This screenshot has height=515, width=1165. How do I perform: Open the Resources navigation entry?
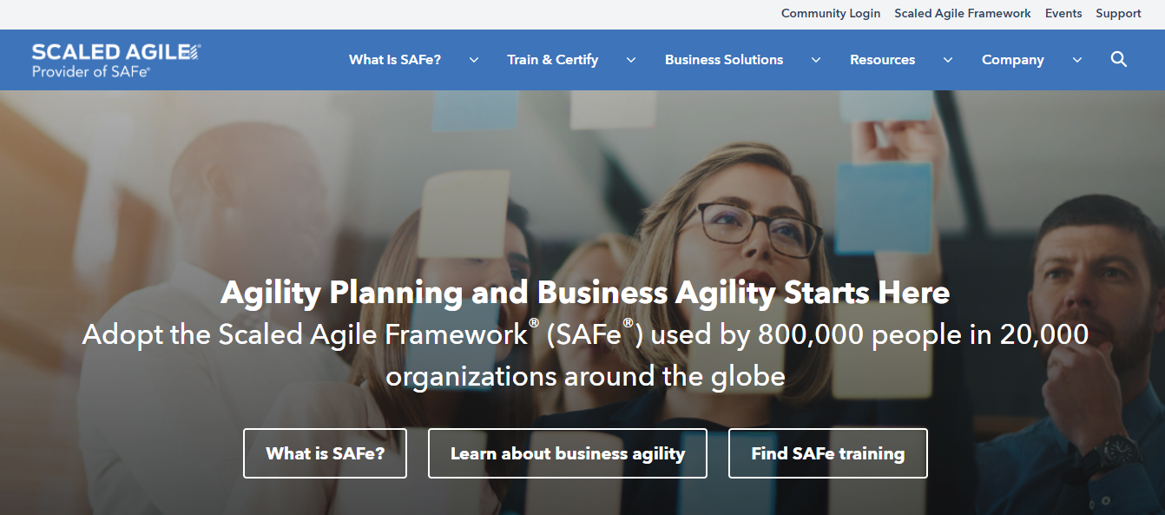coord(882,59)
